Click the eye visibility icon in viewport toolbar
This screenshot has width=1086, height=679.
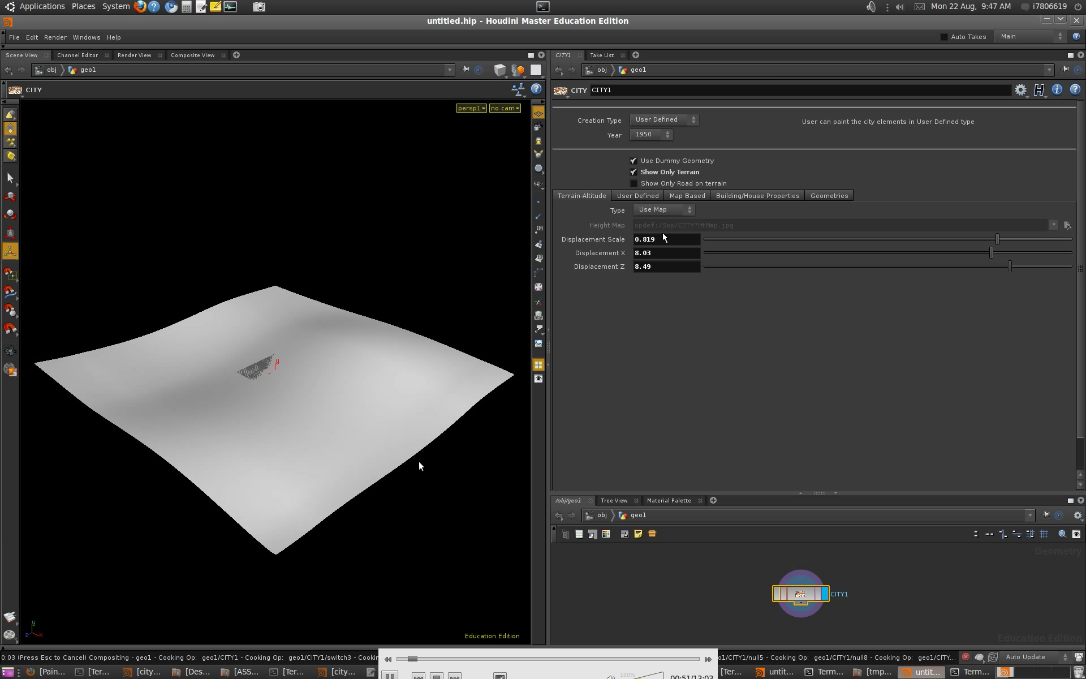[x=538, y=379]
